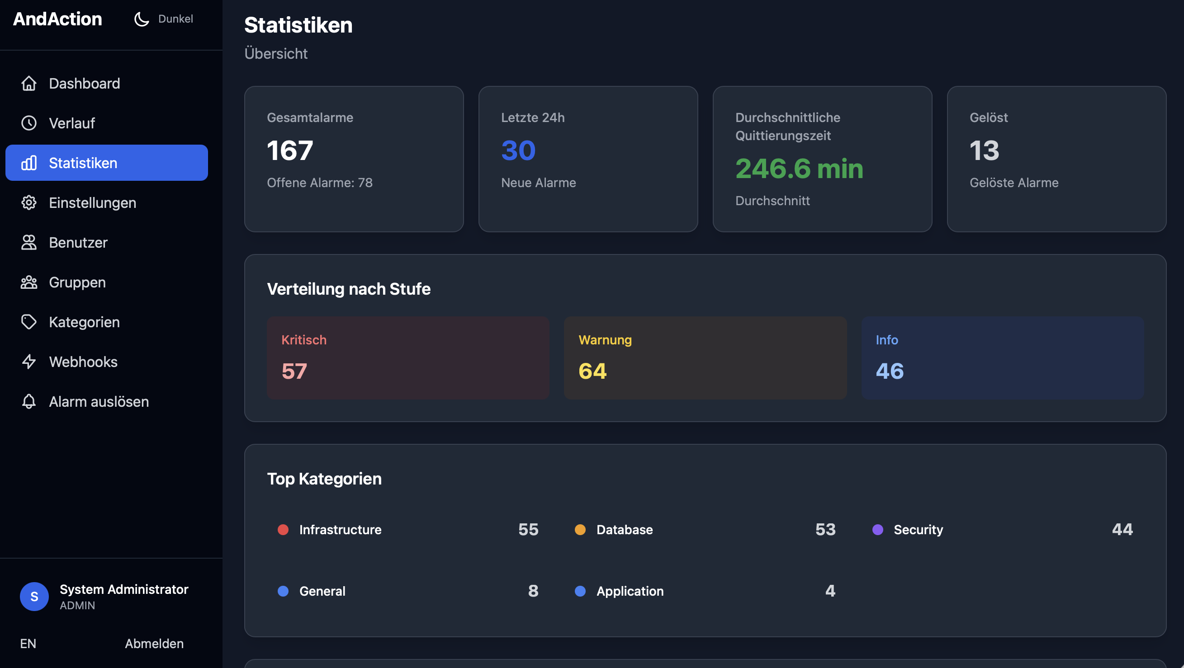Click the AndAction logo
Screen dimensions: 1184x668
point(57,19)
